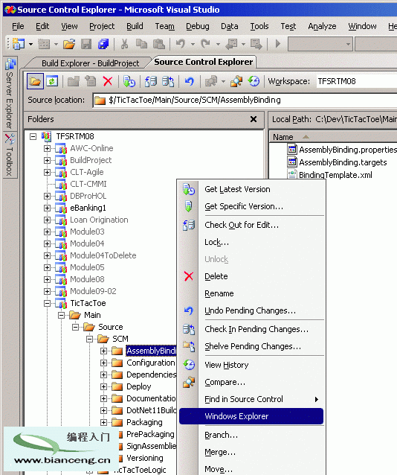Click the Navigate Backward toolbar icon
Viewport: 397px width, 475px height.
[x=231, y=44]
